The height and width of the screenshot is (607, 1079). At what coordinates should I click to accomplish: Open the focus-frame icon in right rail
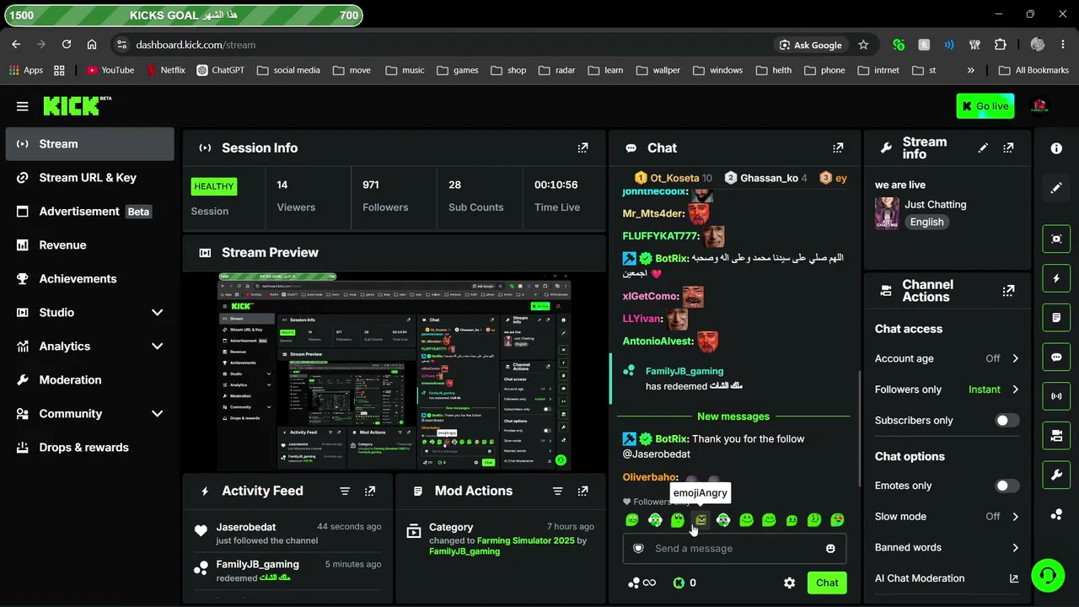tap(1056, 239)
